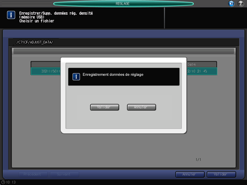The image size is (247, 185).
Task: Click Annuler in the bottom bar
Action: pos(190,175)
